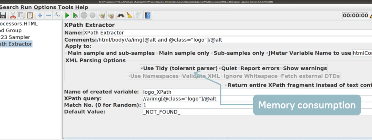Open the Options menu
Screen dimensions: 372x140
tap(45, 7)
